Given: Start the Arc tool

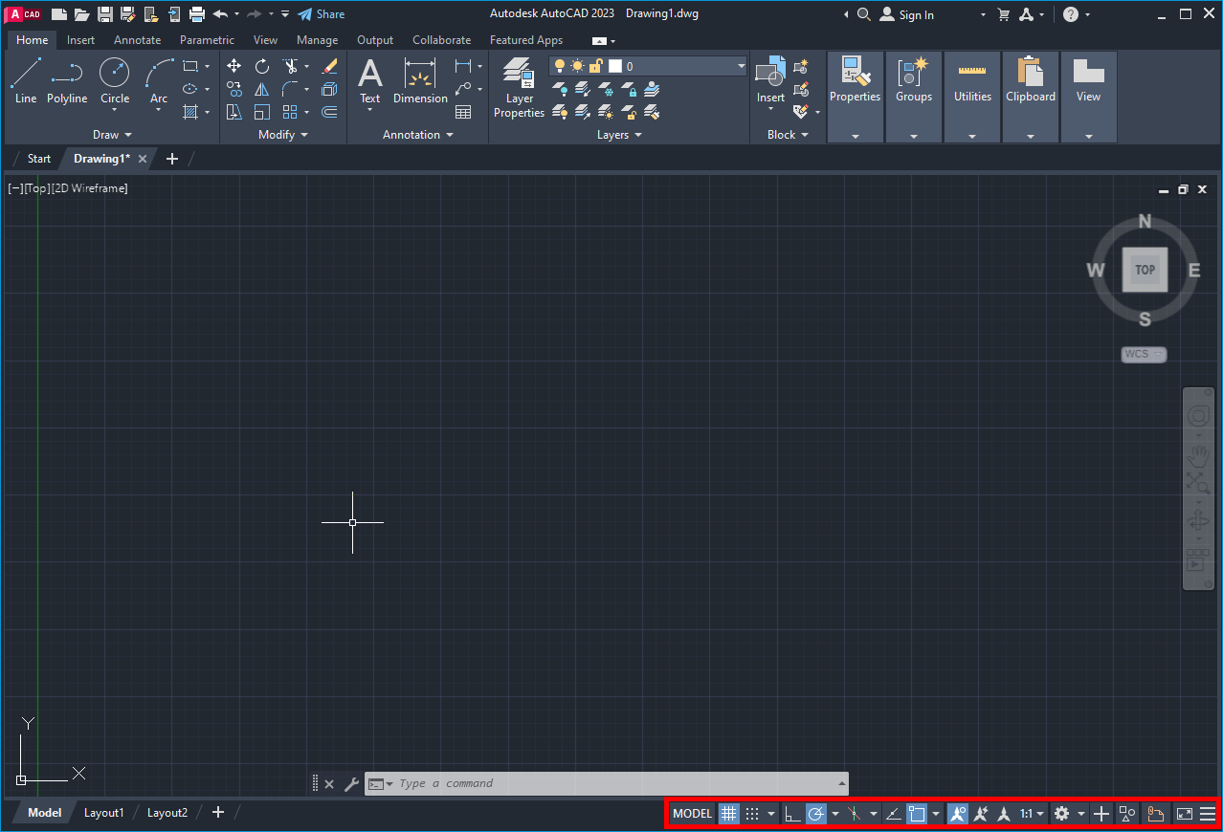Looking at the screenshot, I should [159, 81].
